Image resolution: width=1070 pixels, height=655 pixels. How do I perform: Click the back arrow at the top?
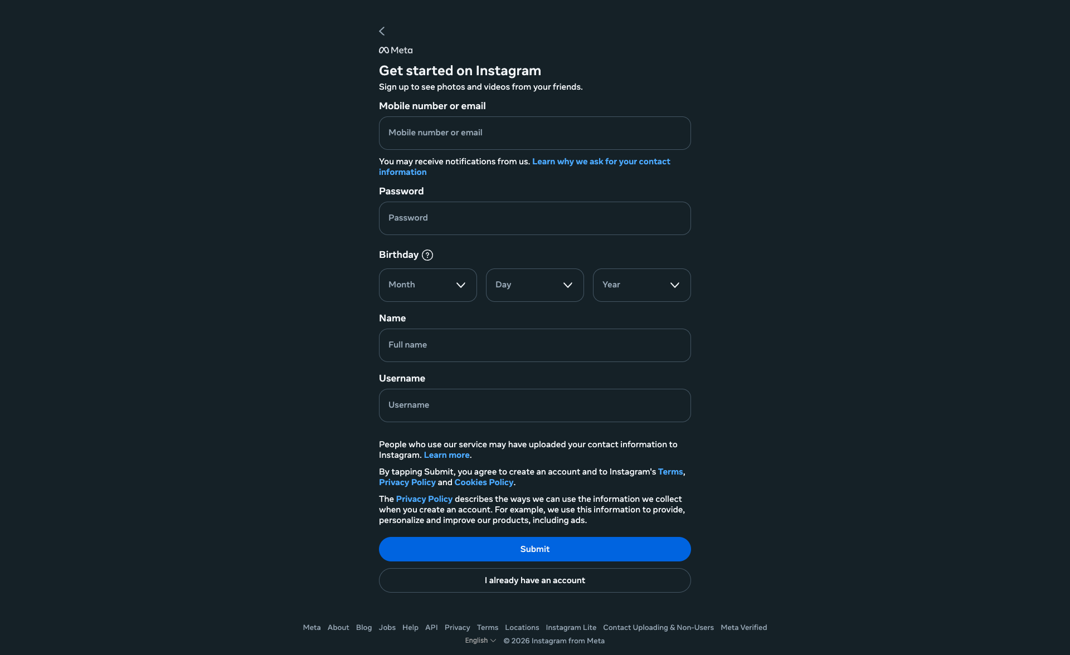(382, 31)
